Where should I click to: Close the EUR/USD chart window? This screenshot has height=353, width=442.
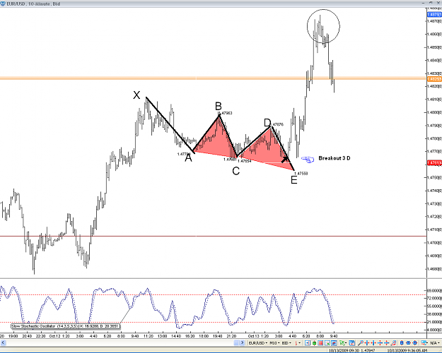click(438, 3)
